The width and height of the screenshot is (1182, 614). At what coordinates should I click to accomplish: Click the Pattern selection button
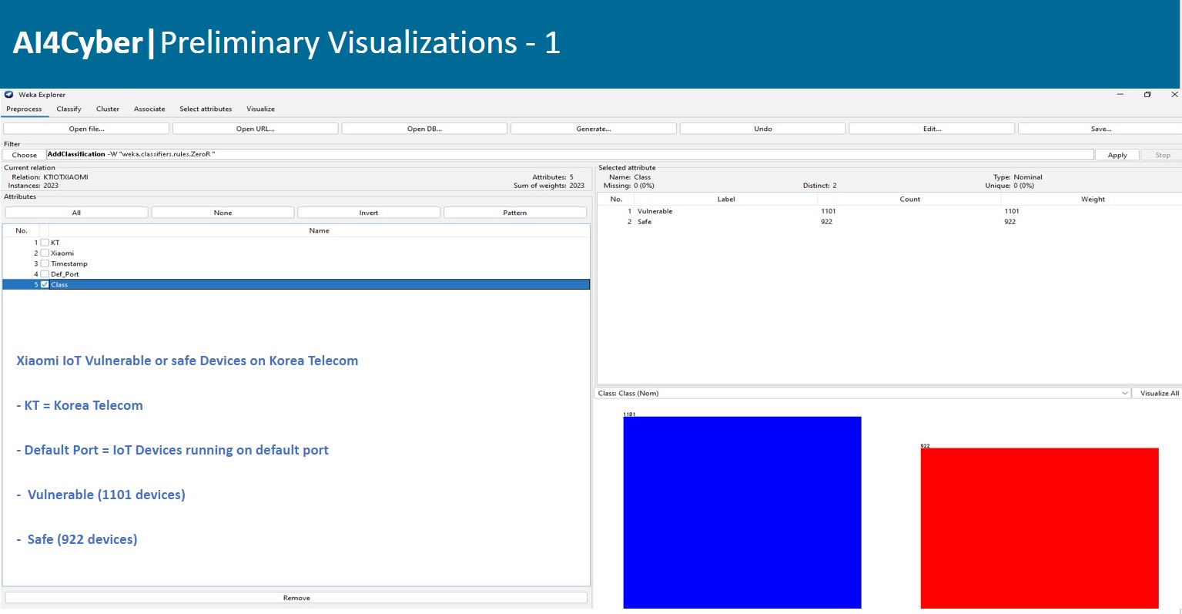pyautogui.click(x=515, y=213)
